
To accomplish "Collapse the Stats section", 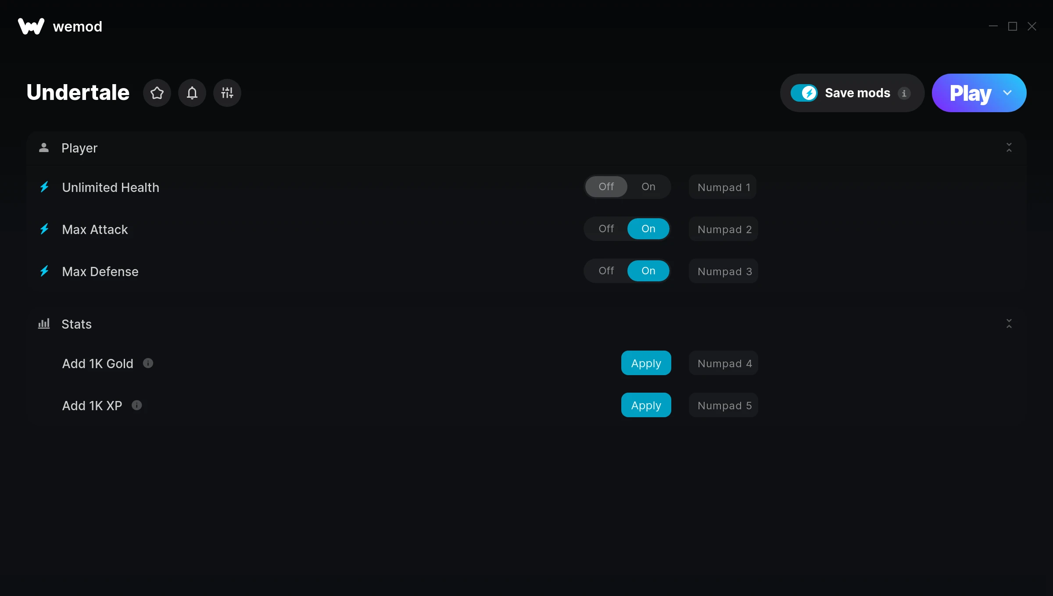I will pyautogui.click(x=1009, y=324).
